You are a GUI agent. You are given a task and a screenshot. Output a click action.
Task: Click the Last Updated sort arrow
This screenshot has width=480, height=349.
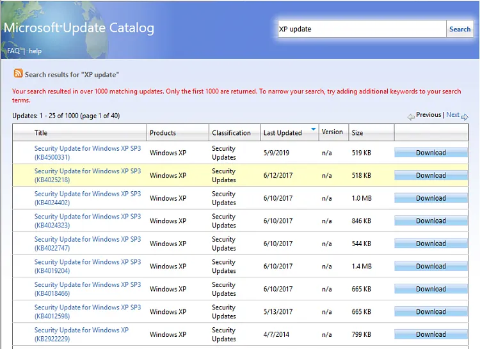tap(313, 129)
